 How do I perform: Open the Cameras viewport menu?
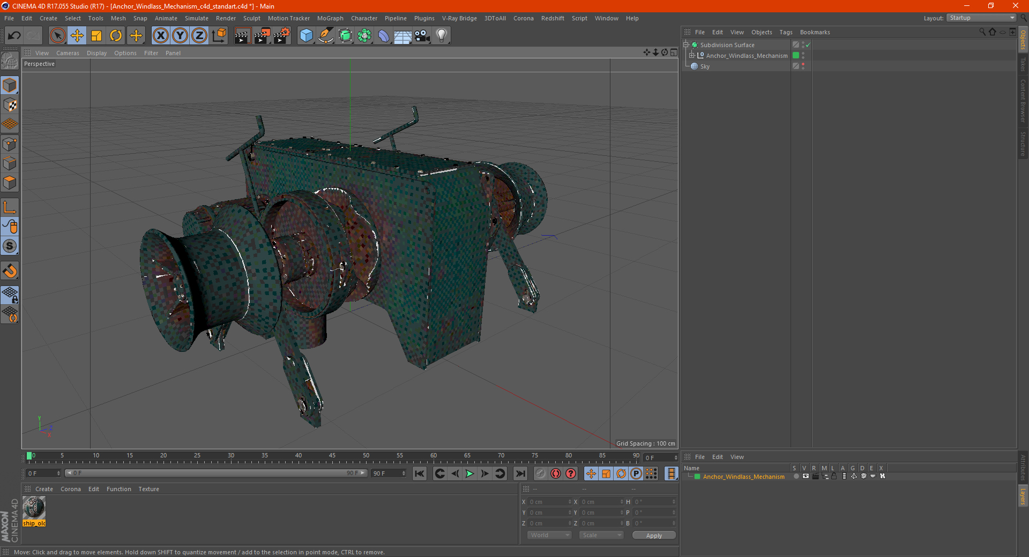(x=68, y=53)
